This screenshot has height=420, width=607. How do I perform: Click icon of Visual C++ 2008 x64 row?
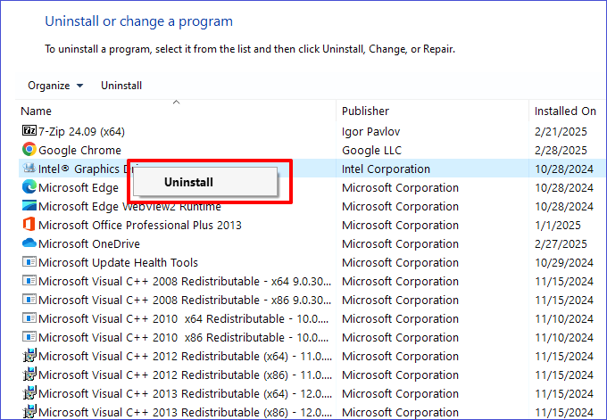point(29,280)
